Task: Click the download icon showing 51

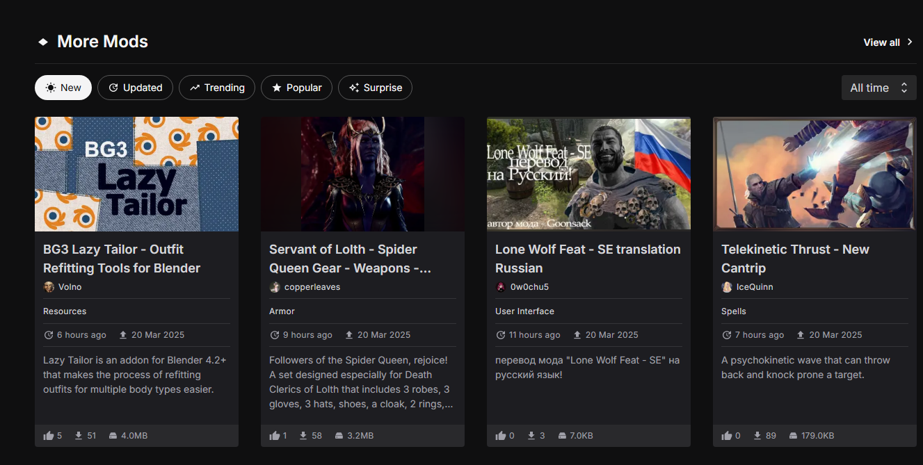Action: click(79, 436)
